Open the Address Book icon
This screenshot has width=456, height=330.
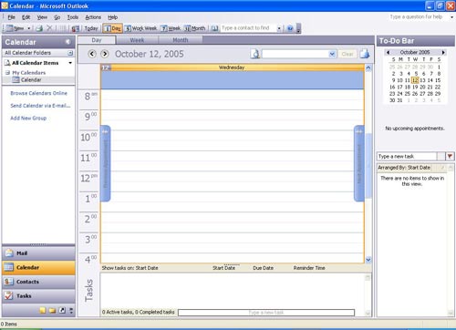coord(214,28)
